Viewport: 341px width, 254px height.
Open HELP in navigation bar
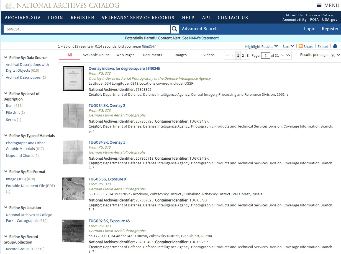(x=188, y=18)
